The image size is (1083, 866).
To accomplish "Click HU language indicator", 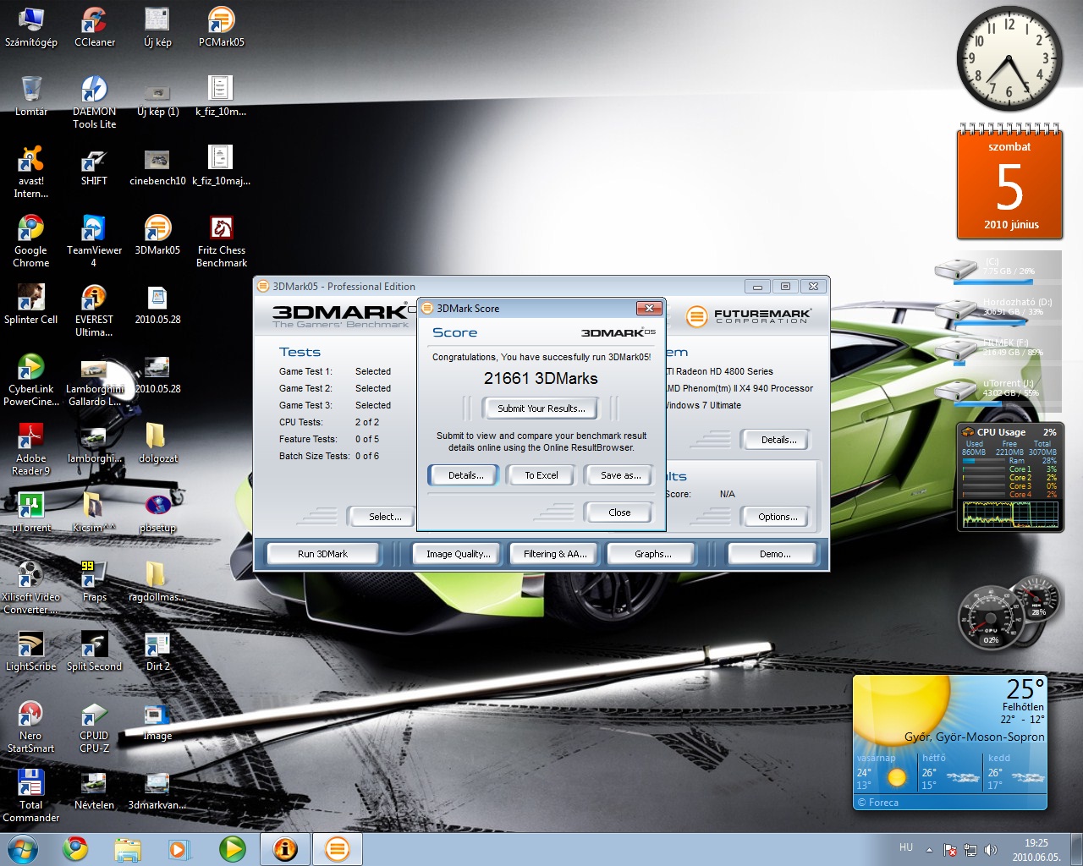I will click(906, 847).
